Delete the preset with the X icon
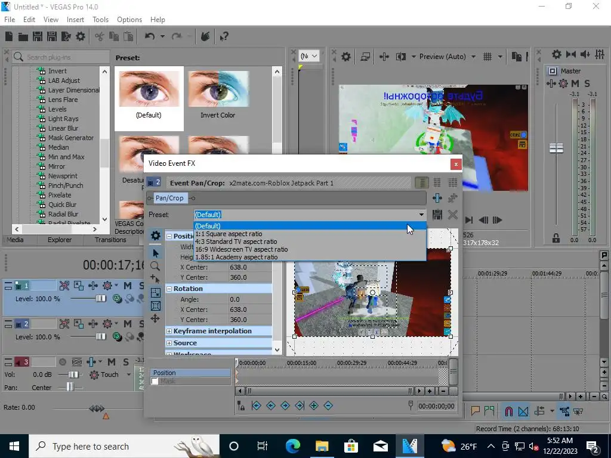Screen dimensions: 611x458 coord(452,215)
